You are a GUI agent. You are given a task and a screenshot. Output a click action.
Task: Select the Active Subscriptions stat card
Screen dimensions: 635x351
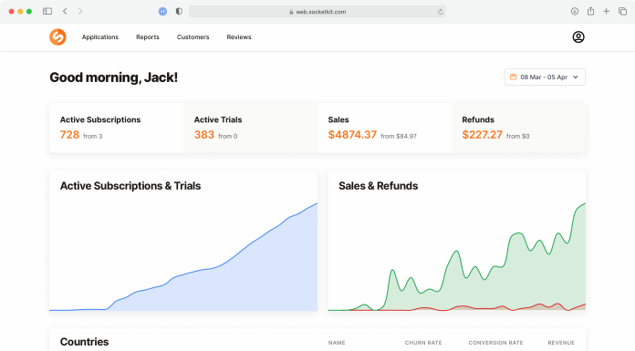pos(116,128)
